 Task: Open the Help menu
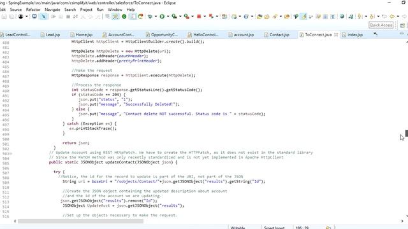131,10
